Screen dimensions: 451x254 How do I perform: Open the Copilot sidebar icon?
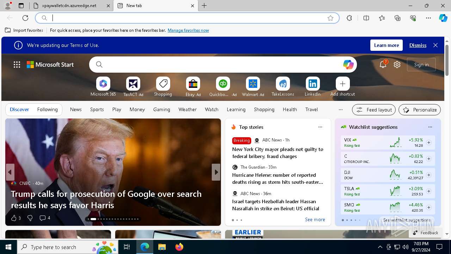coord(443,18)
